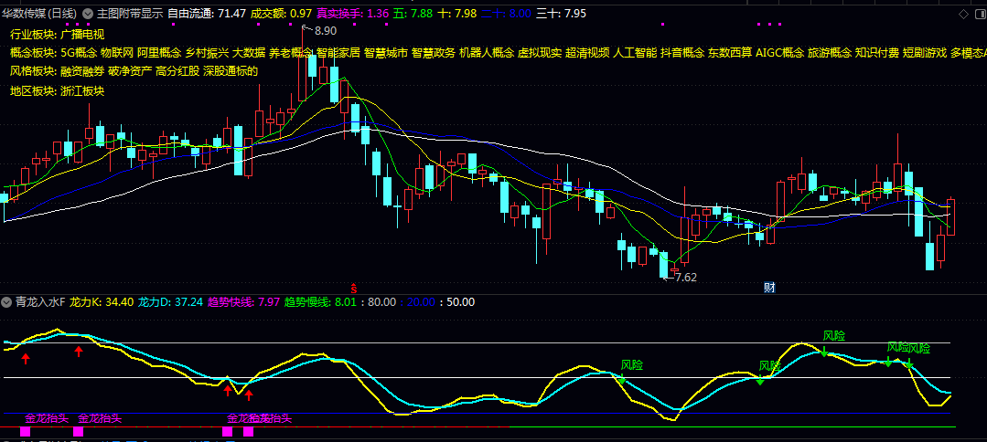Click the diamond icon in the top-right corner
The image size is (987, 442).
964,14
